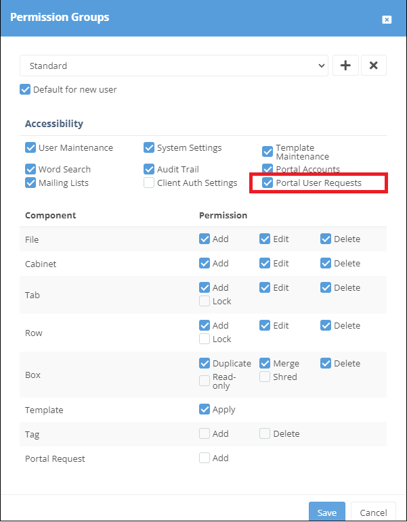
Task: Click the plus icon to add group
Action: click(x=345, y=65)
